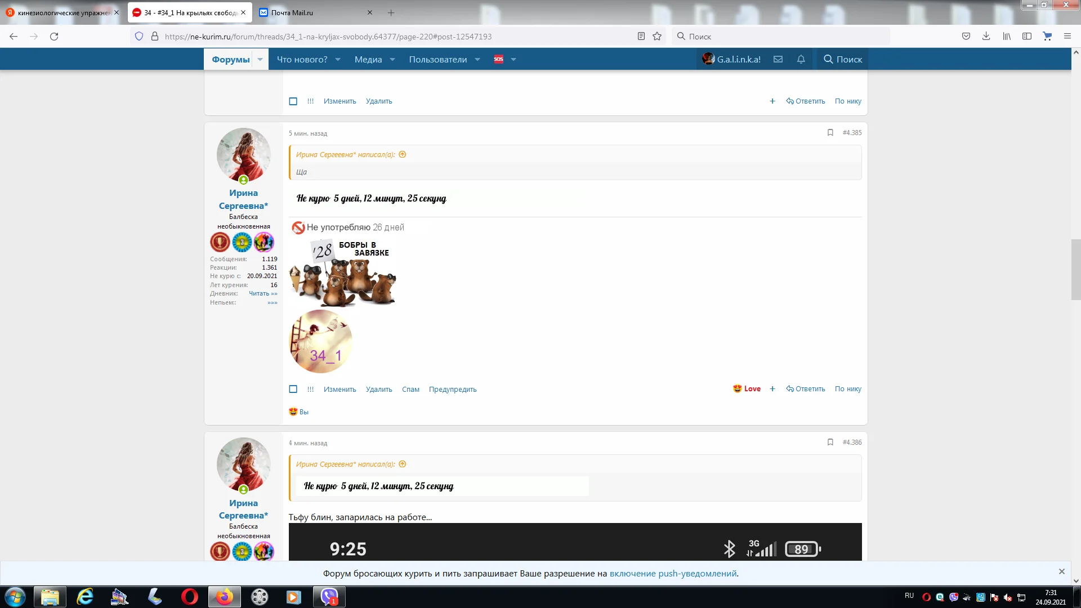Toggle multi-quote plus on post #4.385
The height and width of the screenshot is (608, 1081).
click(x=772, y=389)
